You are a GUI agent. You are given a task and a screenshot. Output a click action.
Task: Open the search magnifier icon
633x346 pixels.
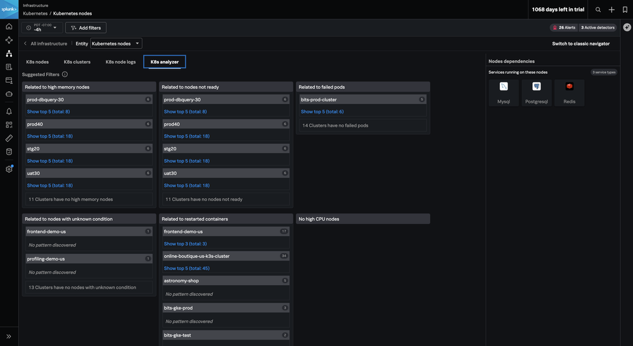pyautogui.click(x=598, y=10)
